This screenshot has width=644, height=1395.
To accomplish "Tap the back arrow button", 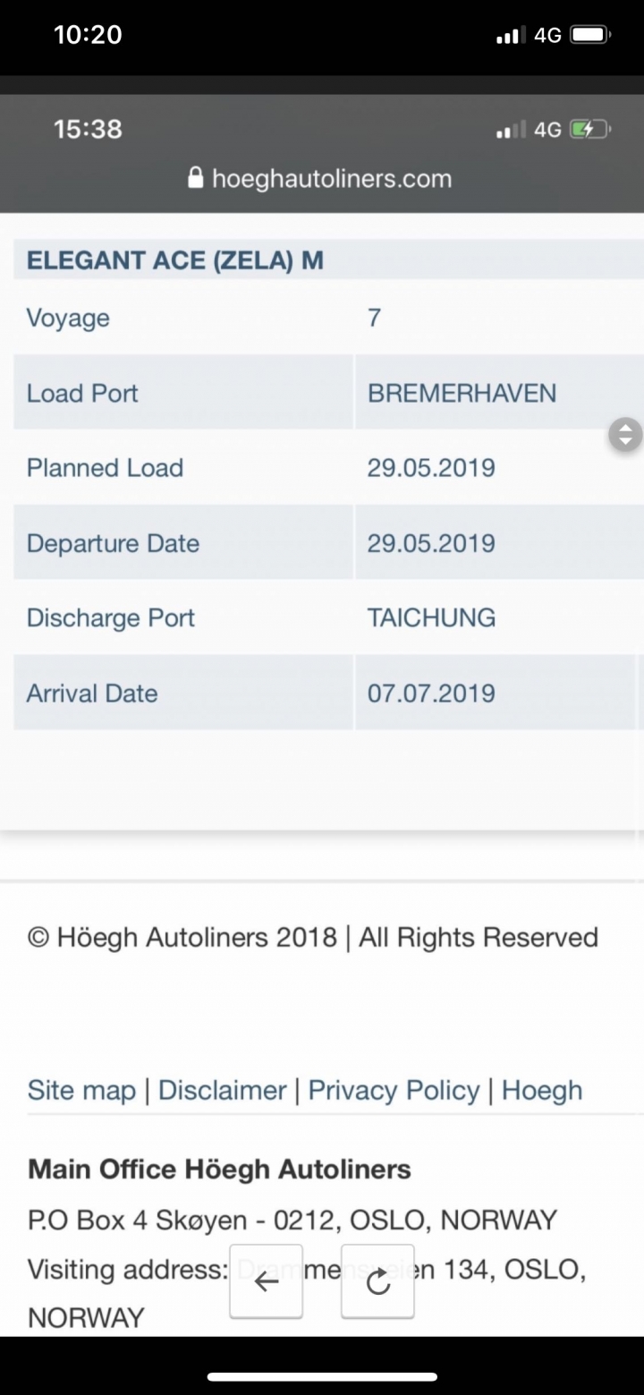I will (x=266, y=1280).
